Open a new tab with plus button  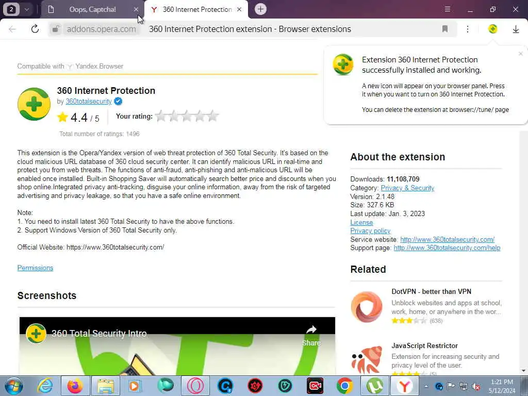(260, 9)
